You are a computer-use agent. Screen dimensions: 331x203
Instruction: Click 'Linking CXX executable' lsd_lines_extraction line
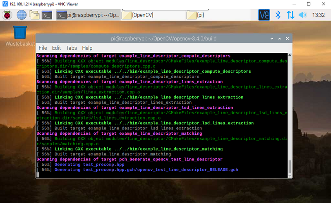[145, 123]
